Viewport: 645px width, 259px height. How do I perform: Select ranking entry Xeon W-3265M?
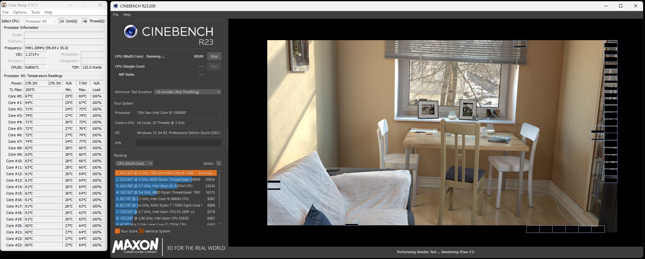coord(166,186)
